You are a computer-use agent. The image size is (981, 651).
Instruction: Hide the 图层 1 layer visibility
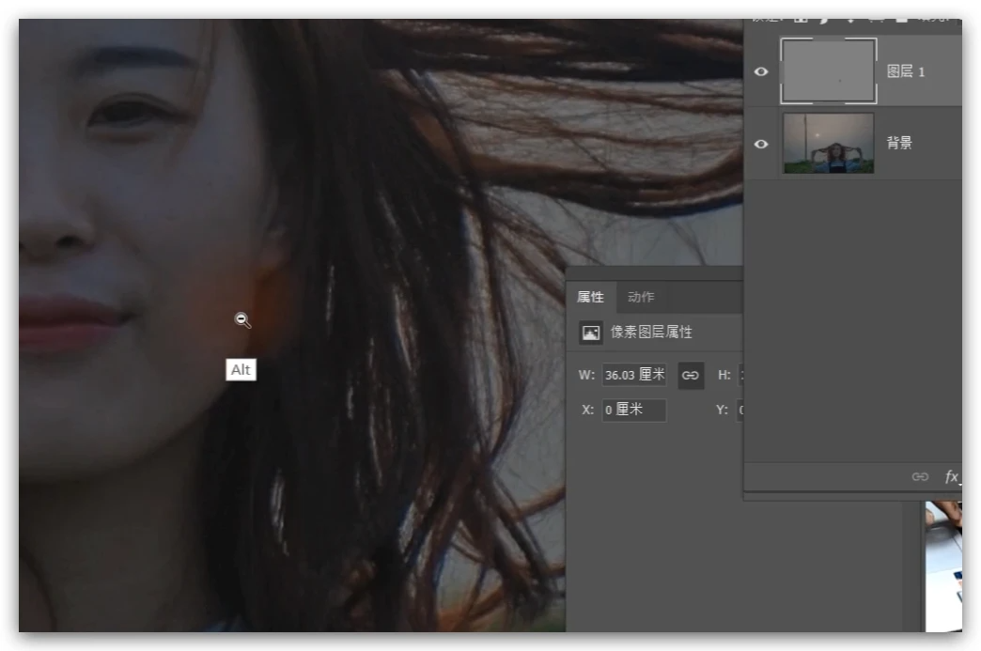(x=761, y=72)
